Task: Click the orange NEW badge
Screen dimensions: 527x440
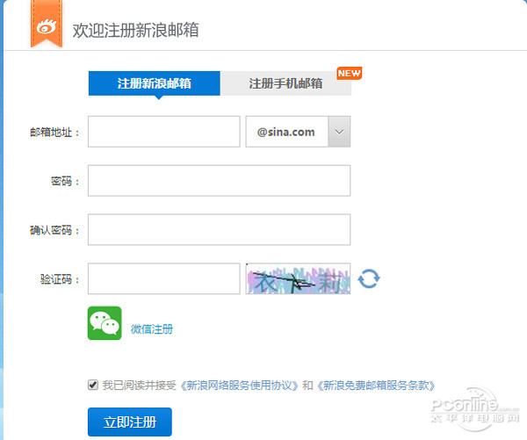Action: 350,73
